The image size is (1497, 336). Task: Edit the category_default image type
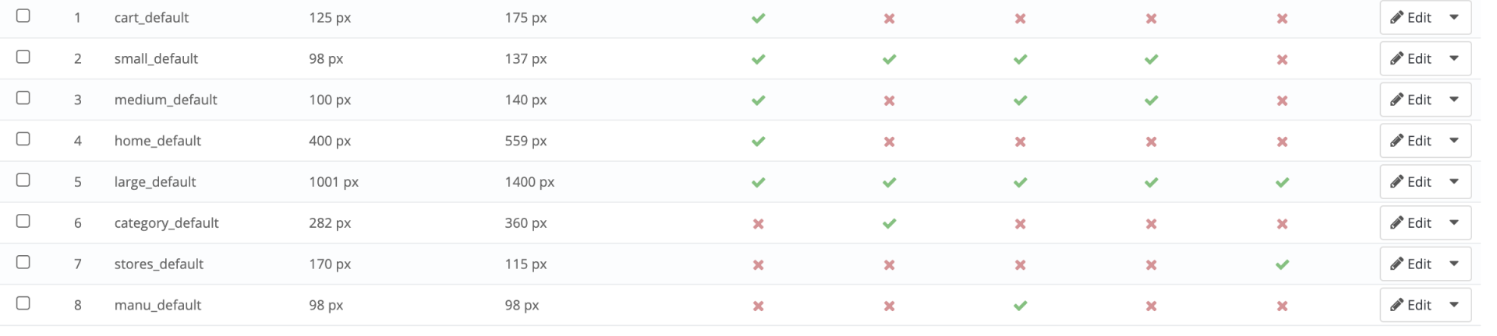(x=1410, y=222)
